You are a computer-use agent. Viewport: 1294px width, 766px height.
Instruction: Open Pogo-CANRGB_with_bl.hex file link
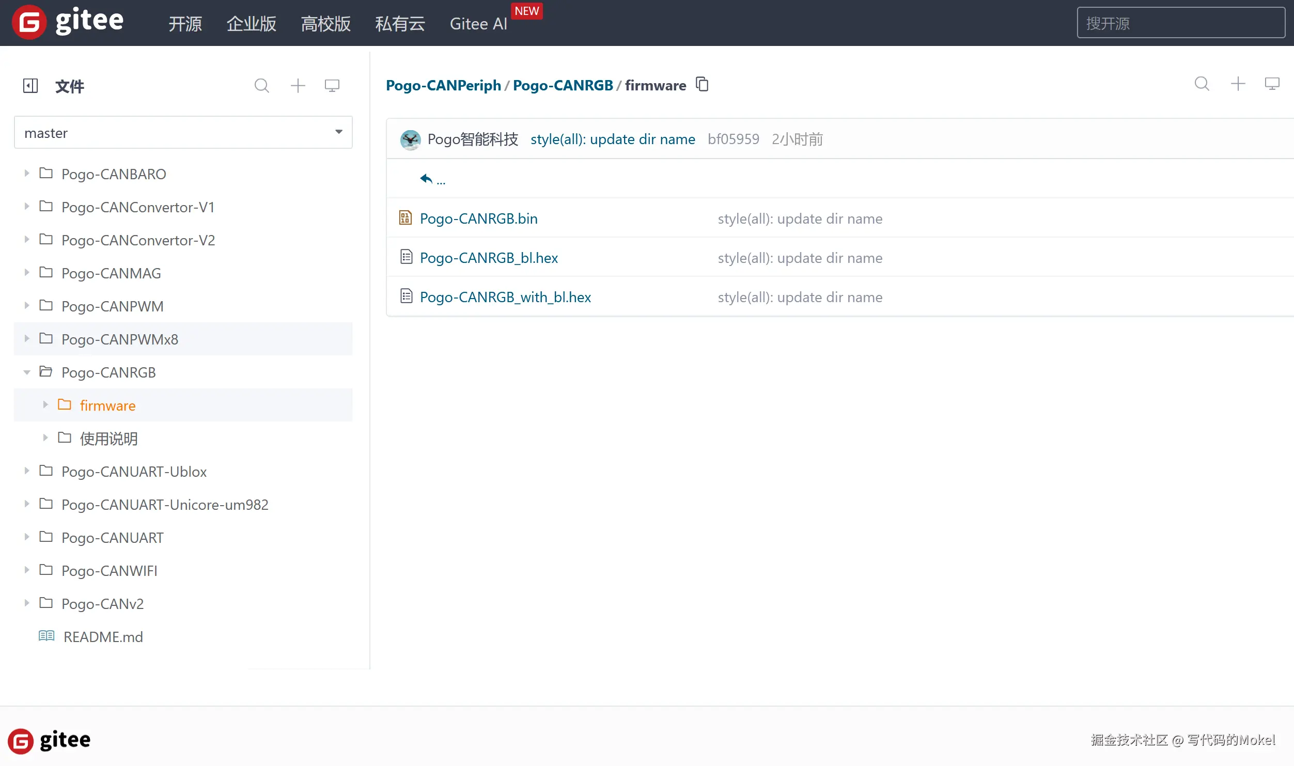(505, 297)
